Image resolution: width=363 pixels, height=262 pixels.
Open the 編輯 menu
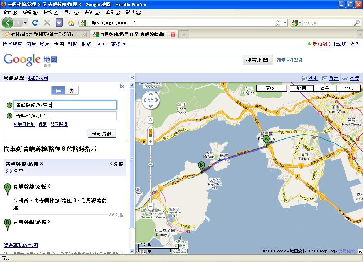[30, 12]
